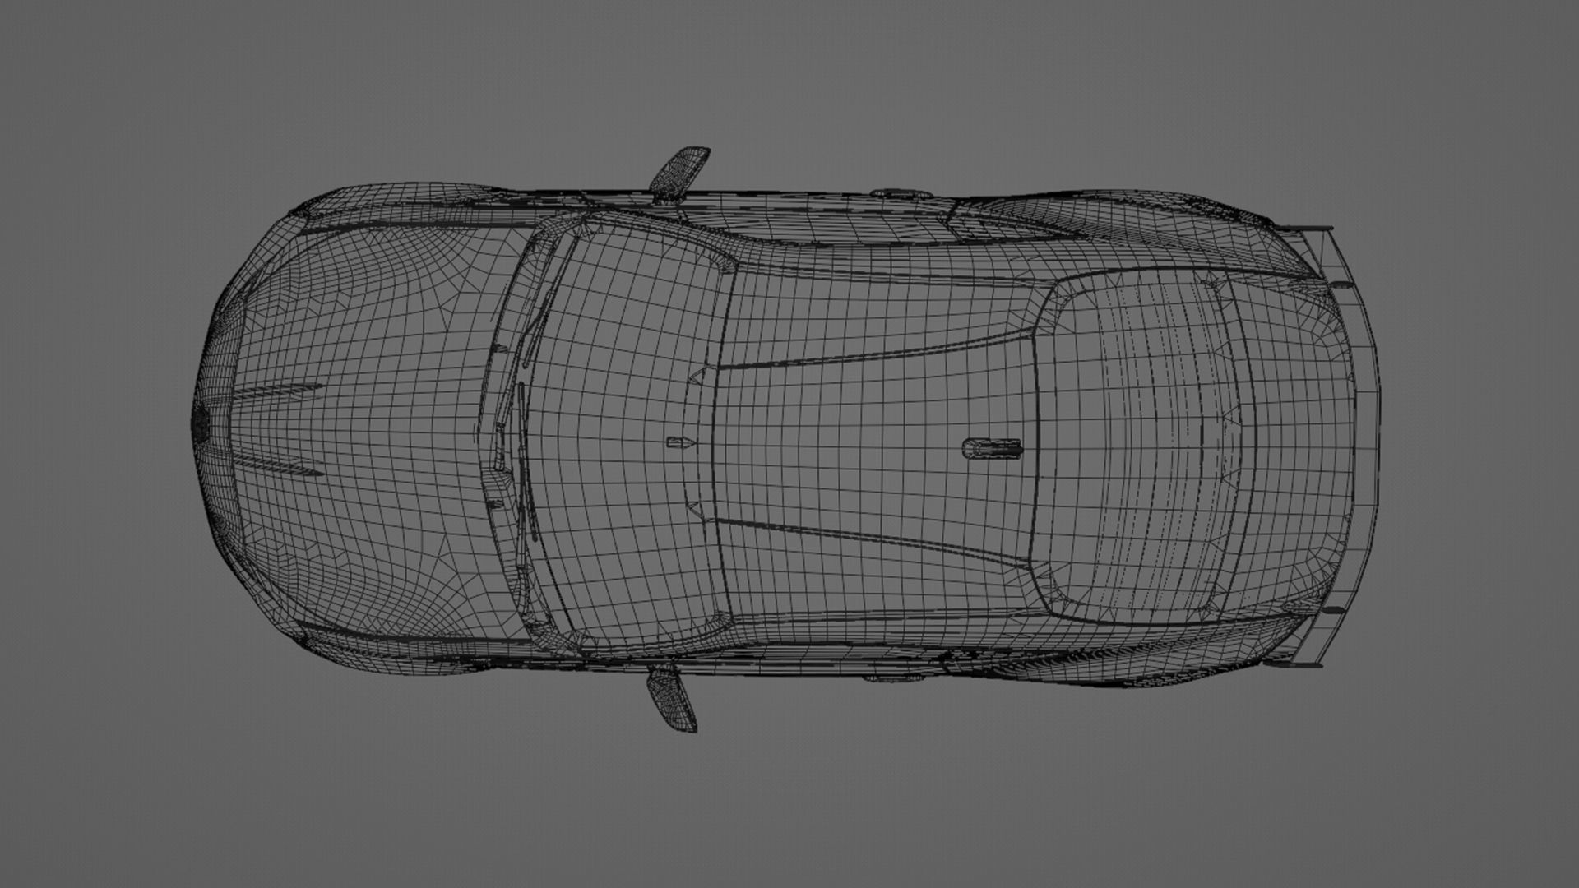This screenshot has height=888, width=1579.
Task: Select the windshield wiper blades
Action: pyautogui.click(x=522, y=444)
